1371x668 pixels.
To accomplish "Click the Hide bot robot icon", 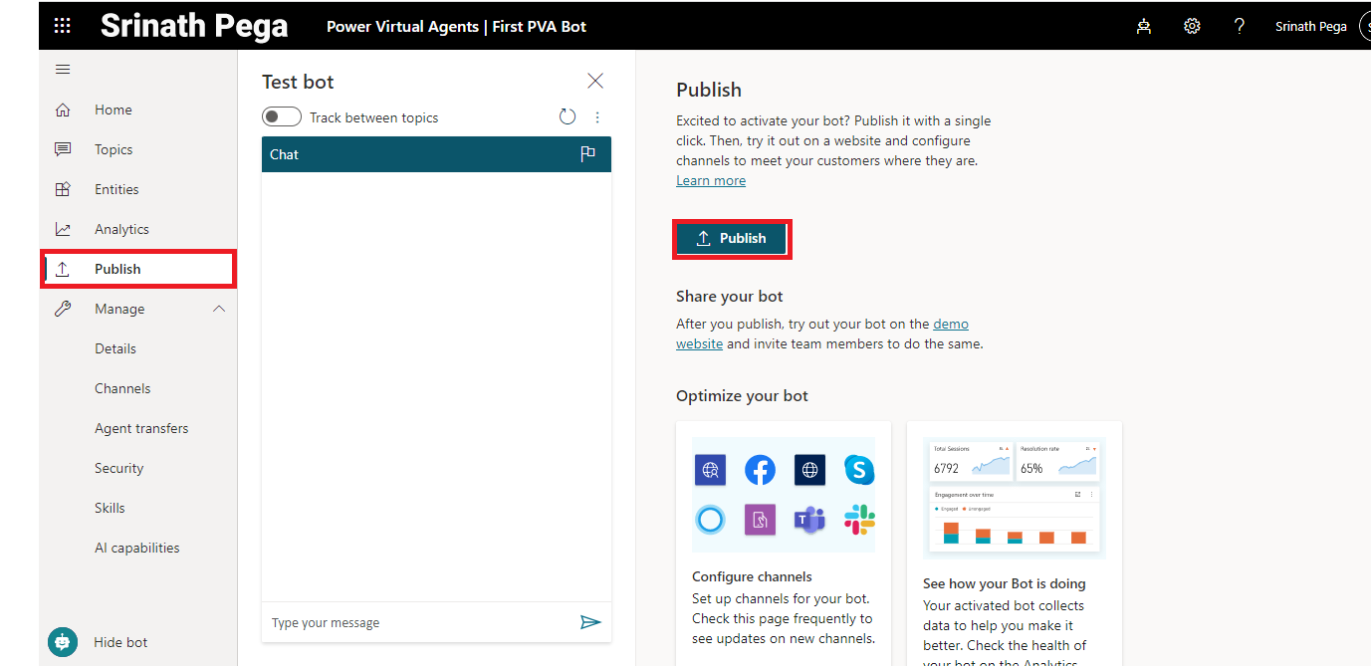I will point(63,642).
